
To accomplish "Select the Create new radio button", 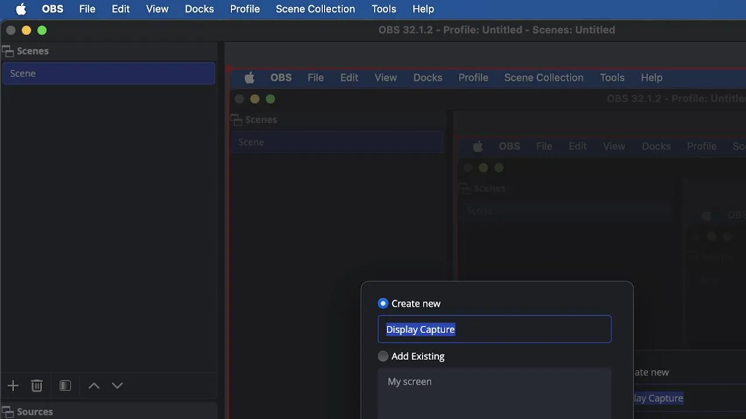I will tap(383, 303).
